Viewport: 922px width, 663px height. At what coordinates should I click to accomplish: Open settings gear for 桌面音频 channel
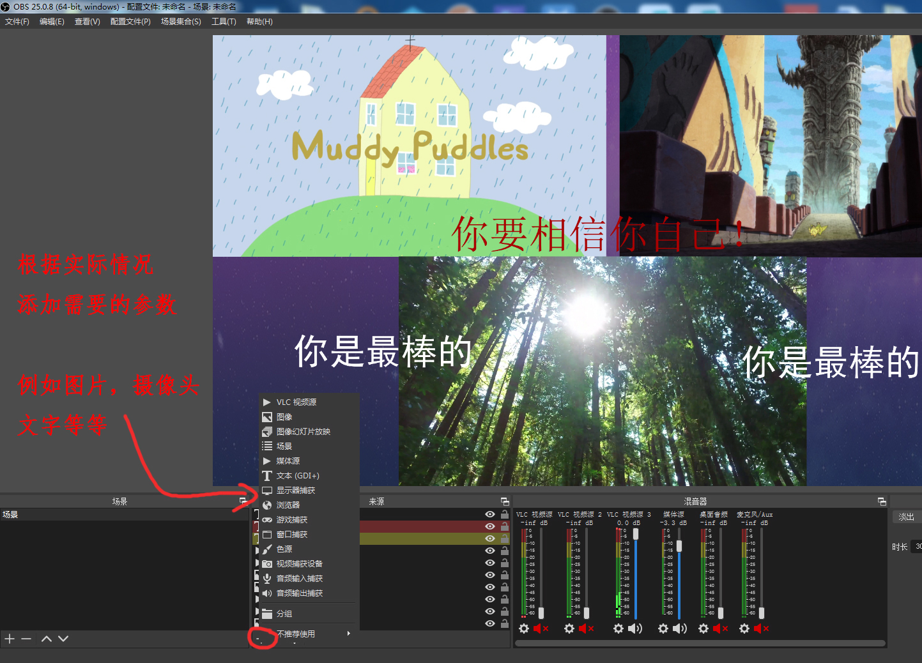[x=703, y=629]
